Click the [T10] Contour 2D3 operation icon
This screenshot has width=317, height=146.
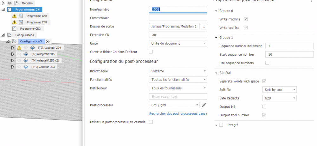coord(26,67)
